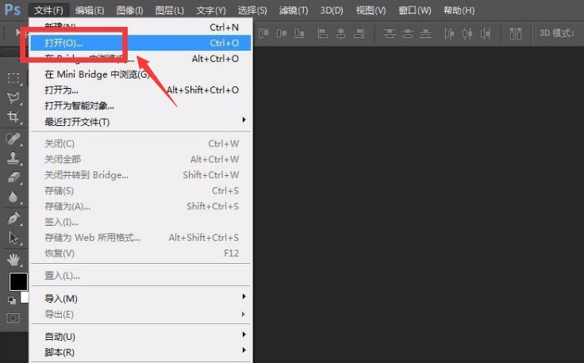Open the 3D(D) menu

click(x=332, y=10)
